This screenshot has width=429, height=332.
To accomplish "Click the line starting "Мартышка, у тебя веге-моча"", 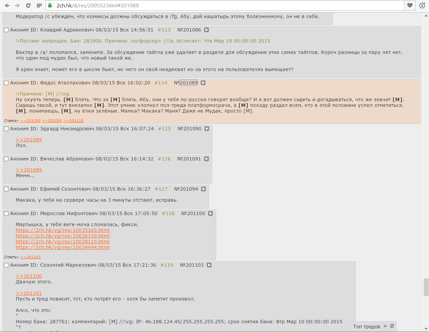I will pyautogui.click(x=77, y=224).
